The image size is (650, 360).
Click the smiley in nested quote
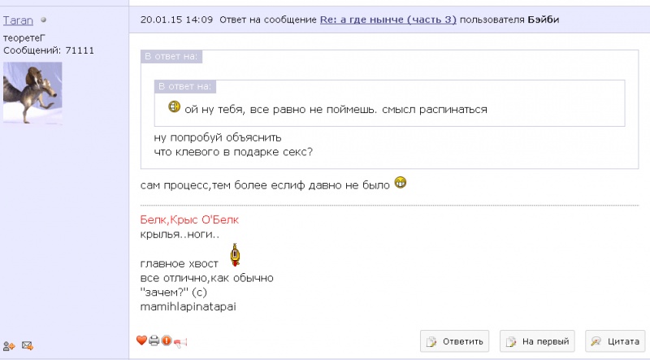click(174, 106)
